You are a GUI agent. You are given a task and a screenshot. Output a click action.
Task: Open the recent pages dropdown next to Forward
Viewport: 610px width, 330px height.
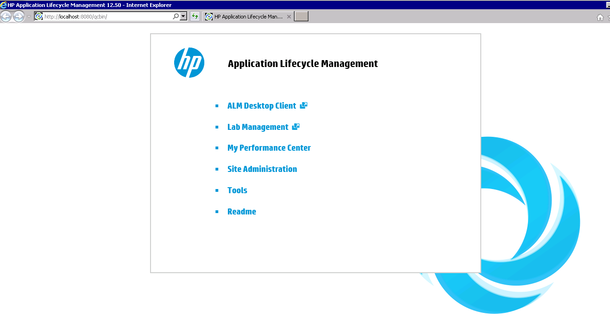coord(29,17)
